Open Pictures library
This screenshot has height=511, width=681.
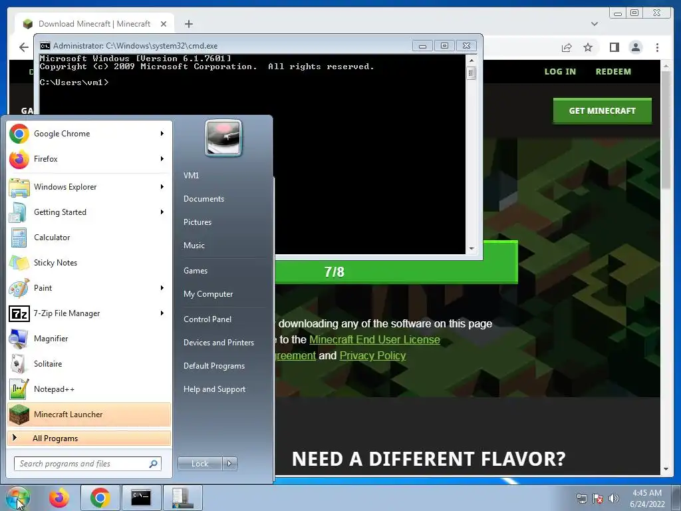(197, 222)
